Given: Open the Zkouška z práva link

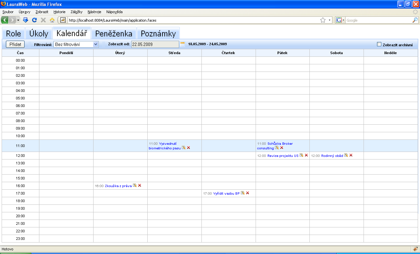Looking at the screenshot, I should click(x=118, y=186).
